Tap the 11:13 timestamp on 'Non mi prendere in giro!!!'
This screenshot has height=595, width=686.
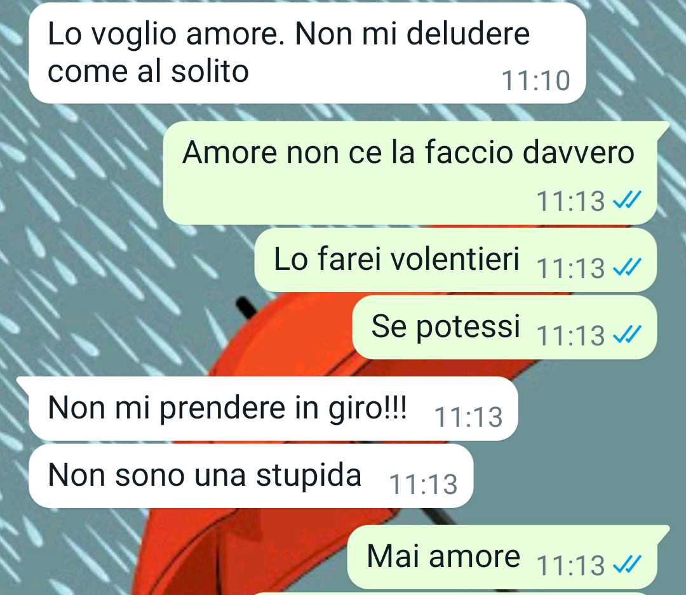468,417
